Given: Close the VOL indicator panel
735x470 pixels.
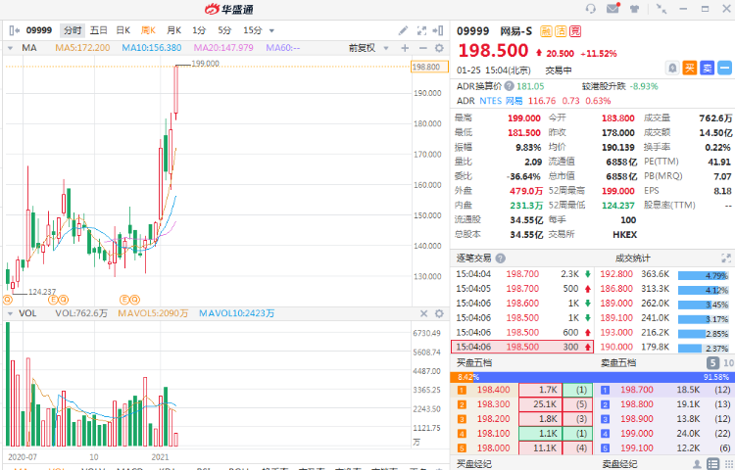Looking at the screenshot, I should [423, 313].
